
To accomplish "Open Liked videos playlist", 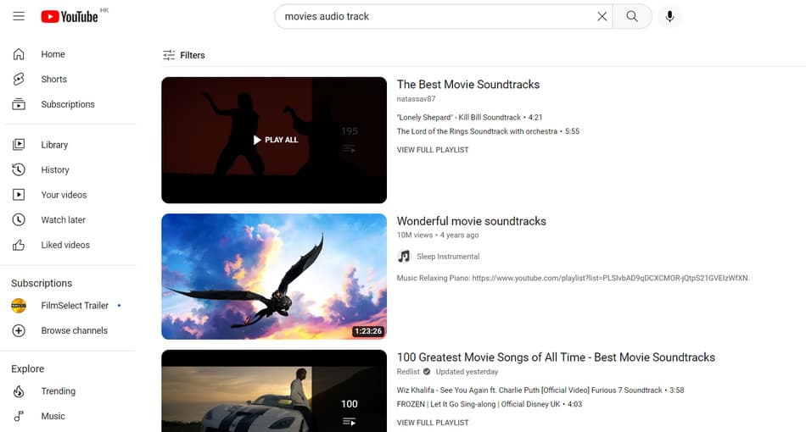I will pyautogui.click(x=64, y=245).
